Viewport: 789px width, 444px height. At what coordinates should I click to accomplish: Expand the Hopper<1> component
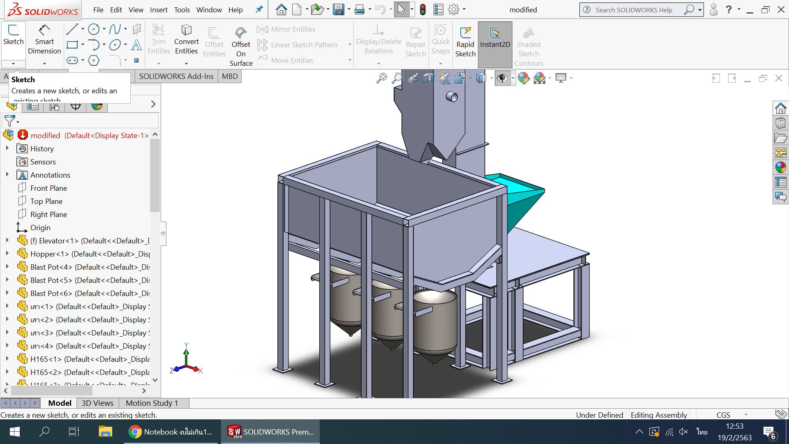7,254
